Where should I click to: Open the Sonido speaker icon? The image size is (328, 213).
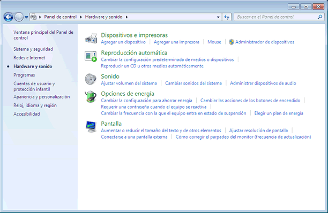[91, 79]
